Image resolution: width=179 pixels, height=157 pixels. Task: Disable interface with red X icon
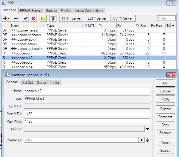pos(33,18)
